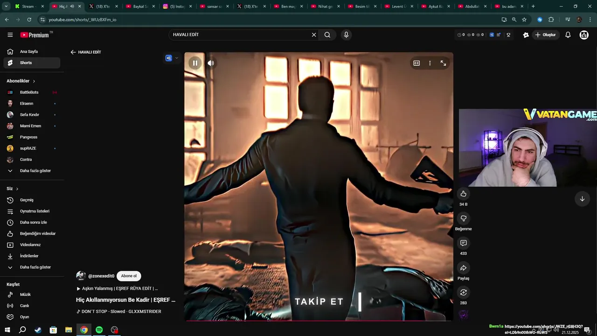Expand the Short to fullscreen
Screen dimensions: 597x336
(x=443, y=63)
